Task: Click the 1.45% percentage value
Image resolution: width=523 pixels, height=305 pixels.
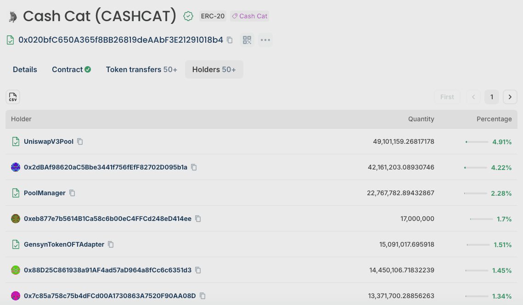Action: (502, 270)
